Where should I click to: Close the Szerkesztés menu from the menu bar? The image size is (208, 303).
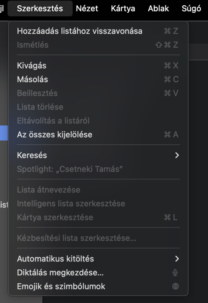coord(40,8)
